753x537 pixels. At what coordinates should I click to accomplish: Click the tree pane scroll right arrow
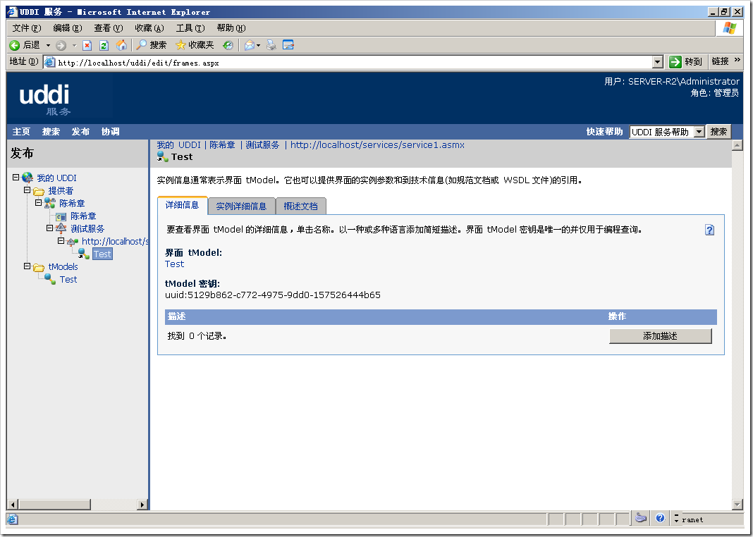142,505
